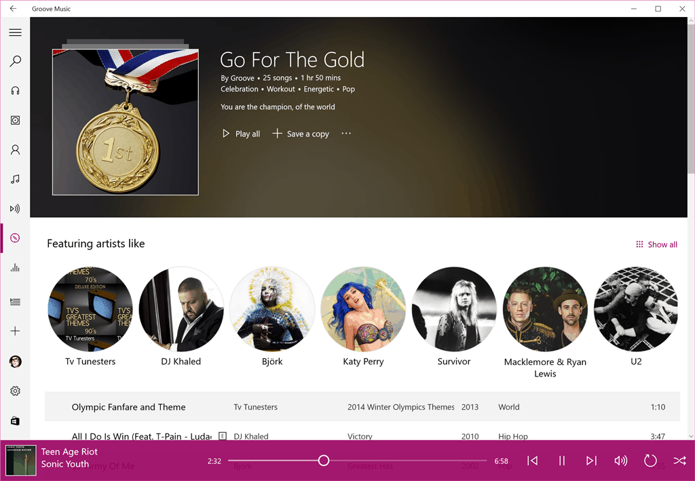695x481 pixels.
Task: Open the DJ Khaled artist picture
Action: click(x=181, y=309)
